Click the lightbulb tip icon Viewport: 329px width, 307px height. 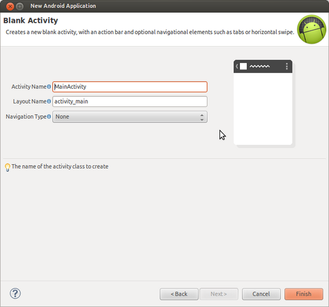7,167
